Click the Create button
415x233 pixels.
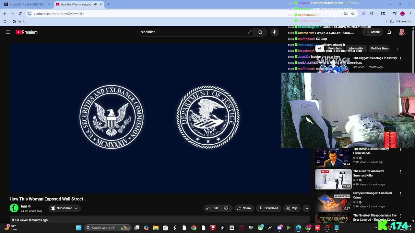372,32
